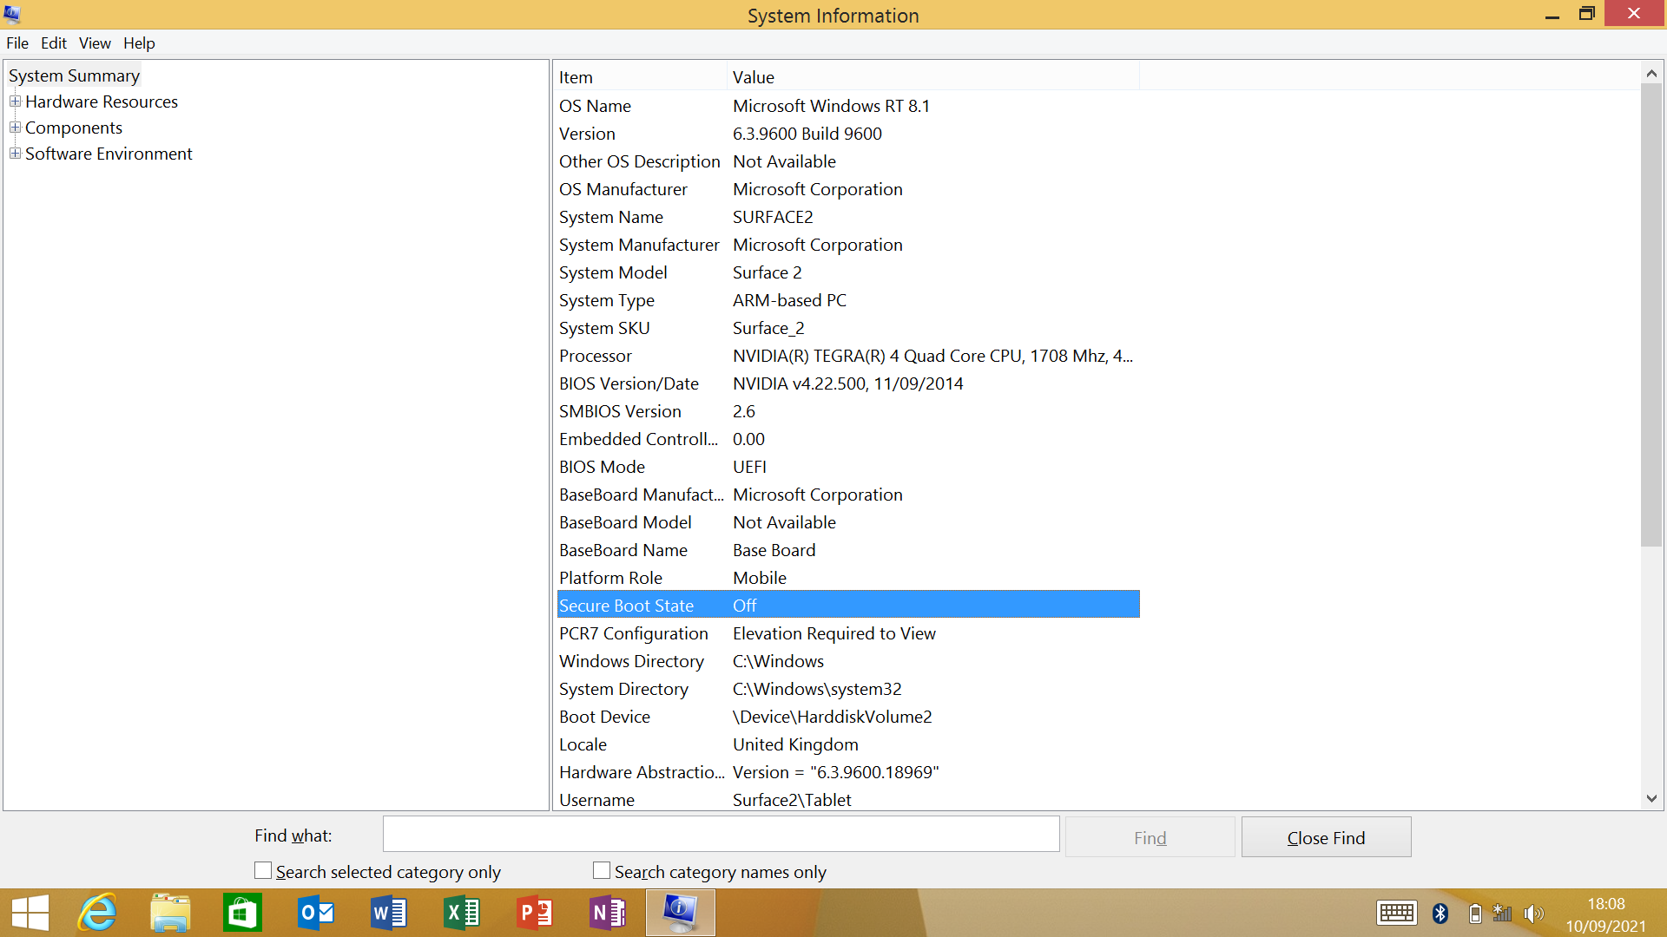This screenshot has height=937, width=1667.
Task: Select the Boot Device row
Action: [x=847, y=717]
